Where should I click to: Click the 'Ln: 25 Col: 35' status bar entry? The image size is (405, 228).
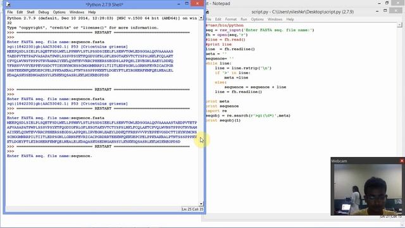pyautogui.click(x=192, y=209)
